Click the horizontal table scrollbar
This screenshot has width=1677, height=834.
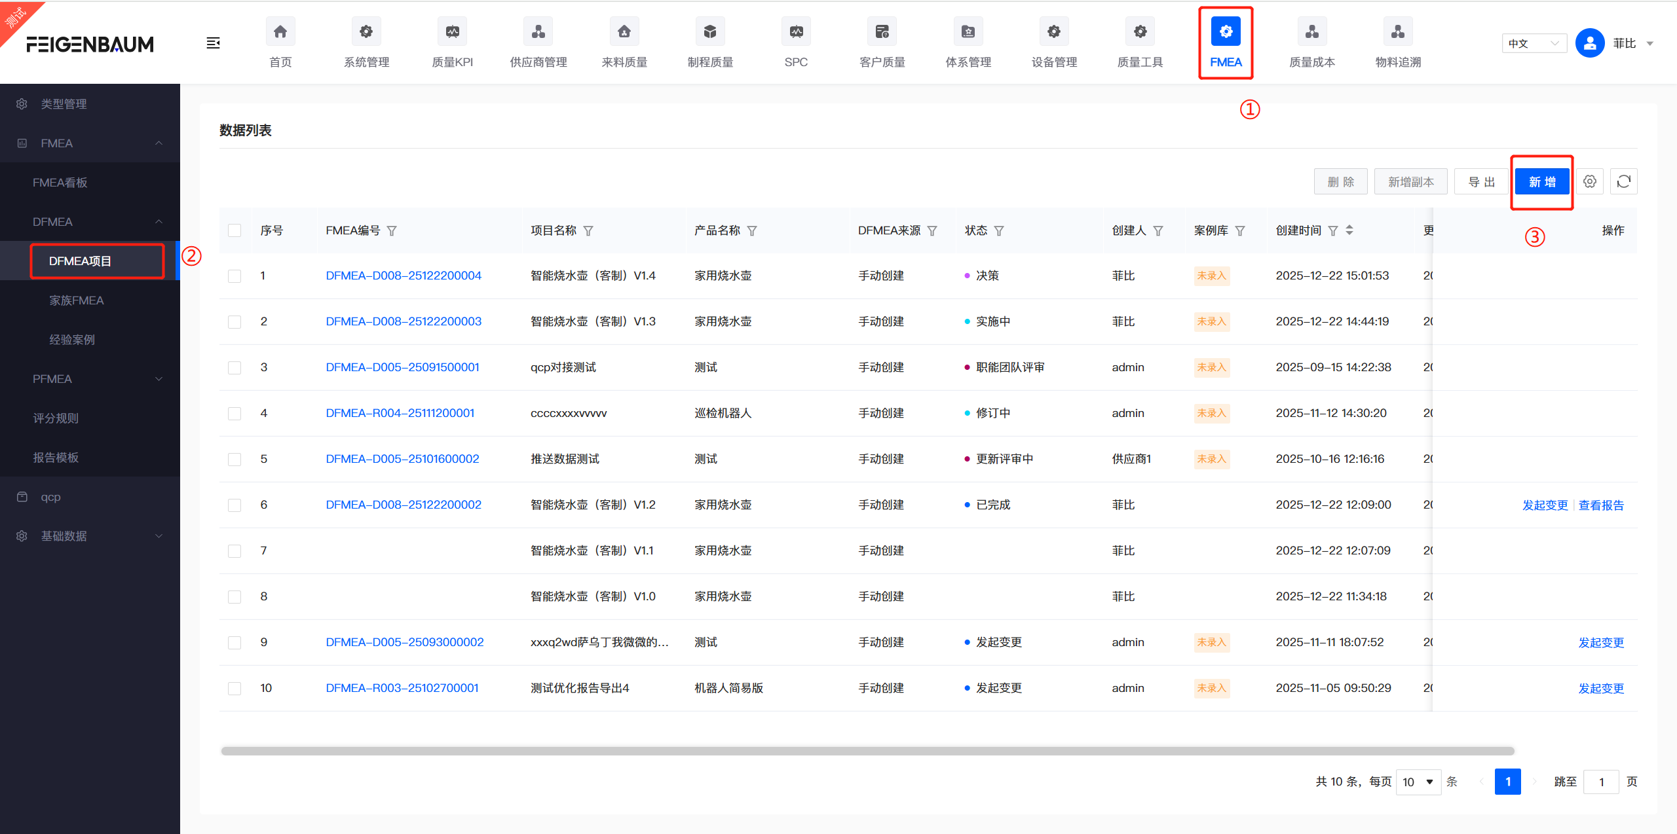(867, 751)
